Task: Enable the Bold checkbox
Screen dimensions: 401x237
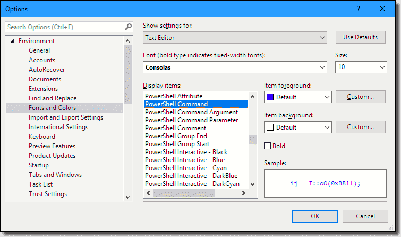Action: click(268, 146)
